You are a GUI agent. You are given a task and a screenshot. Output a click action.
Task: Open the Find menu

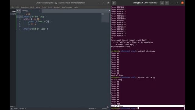tap(32, 7)
